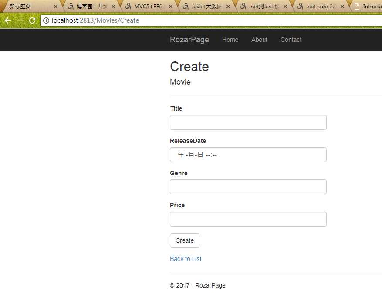Click the localhost address bar URL

point(95,20)
